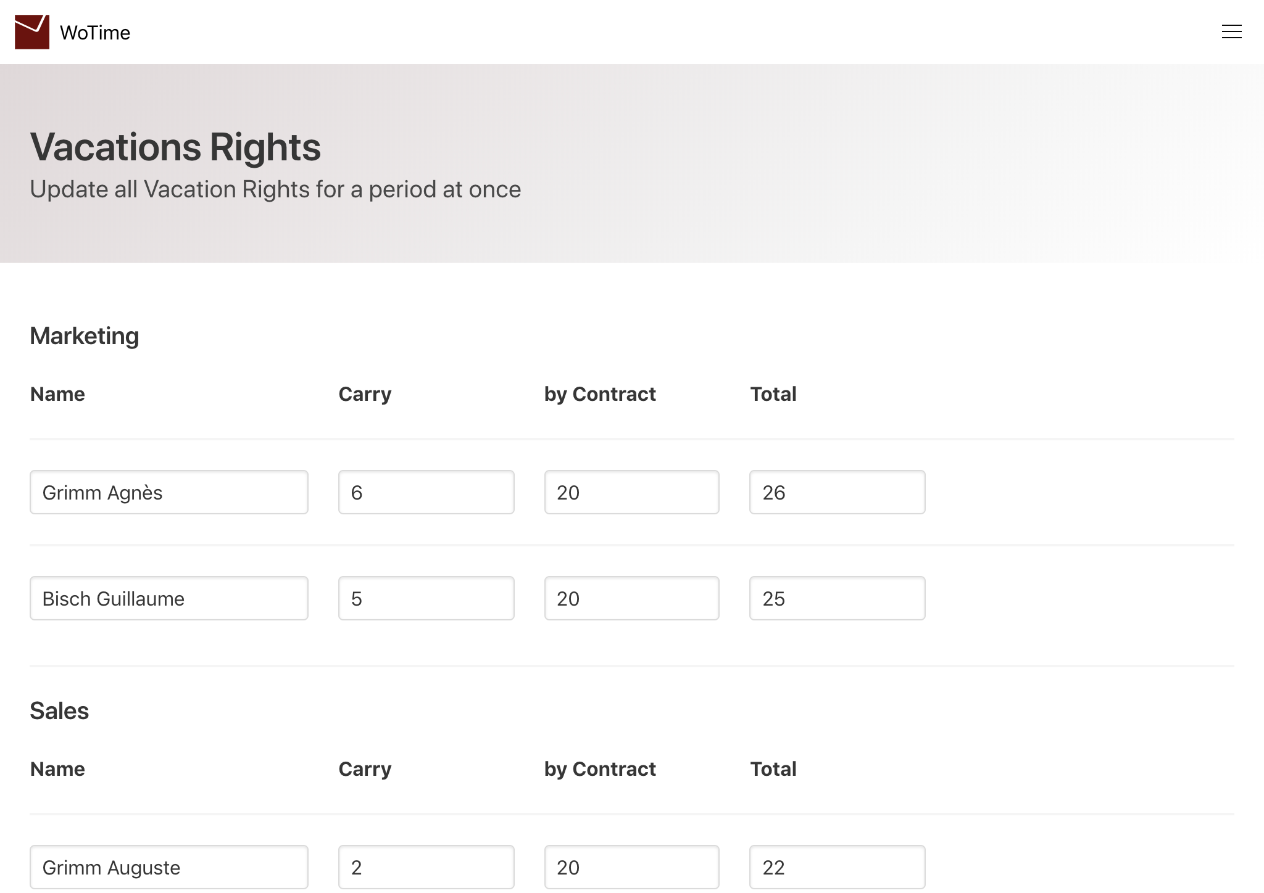Select Grimm Auguste by Contract field
The height and width of the screenshot is (893, 1264).
coord(631,867)
